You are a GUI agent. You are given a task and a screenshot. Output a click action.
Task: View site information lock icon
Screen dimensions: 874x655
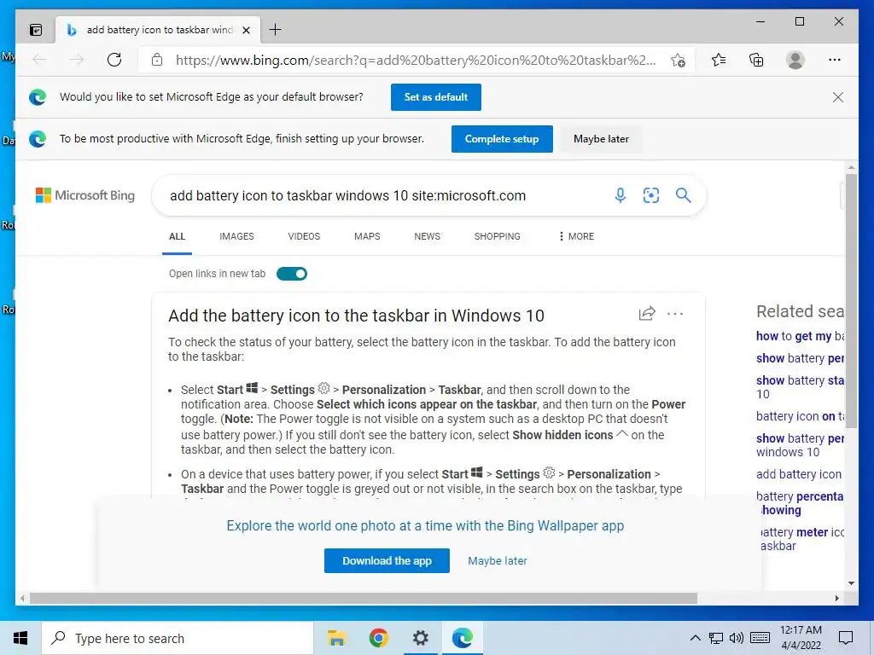tap(157, 60)
